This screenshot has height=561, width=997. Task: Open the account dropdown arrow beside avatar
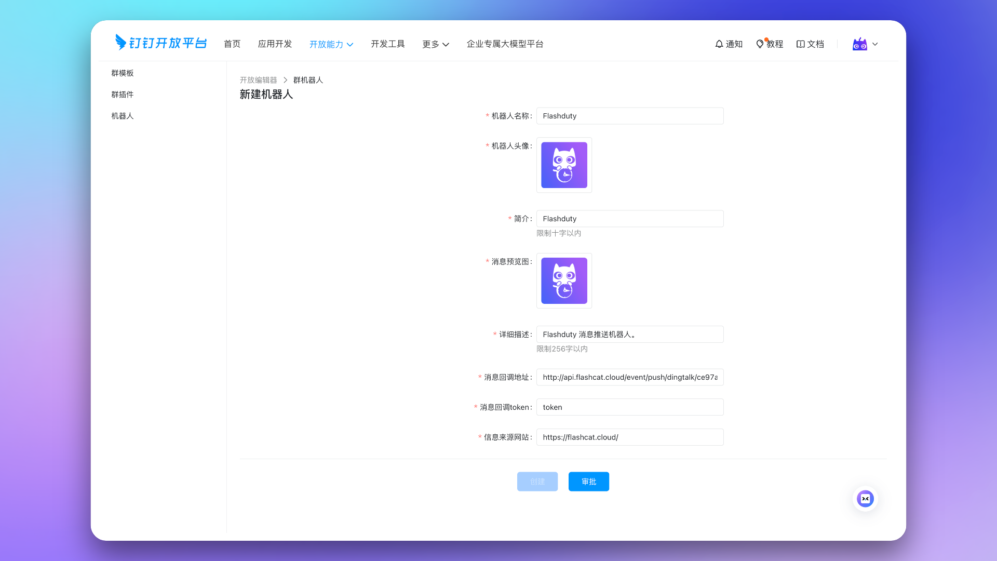point(875,44)
